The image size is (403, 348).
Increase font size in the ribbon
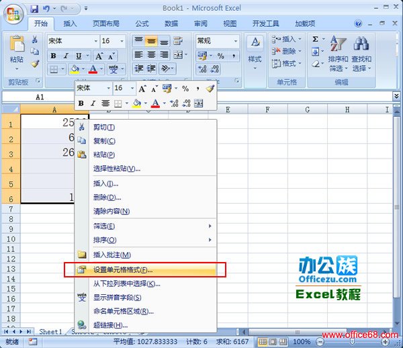[99, 56]
